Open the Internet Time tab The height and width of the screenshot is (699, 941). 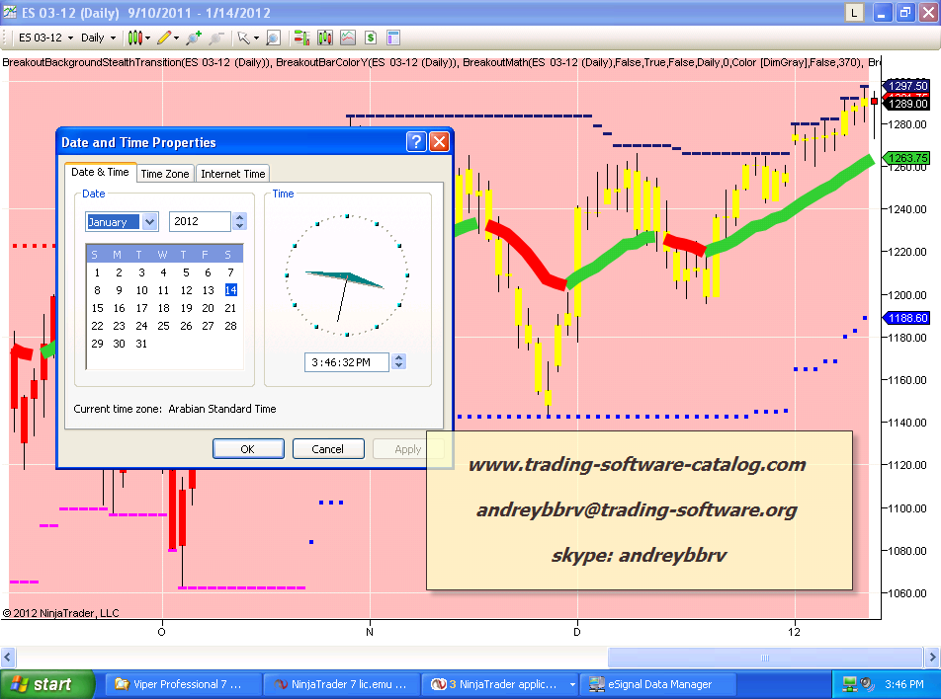233,174
